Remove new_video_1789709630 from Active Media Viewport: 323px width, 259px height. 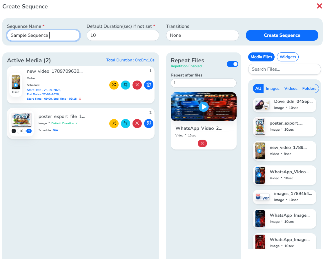[137, 85]
